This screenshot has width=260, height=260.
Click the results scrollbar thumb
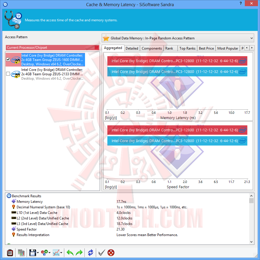(x=251, y=200)
